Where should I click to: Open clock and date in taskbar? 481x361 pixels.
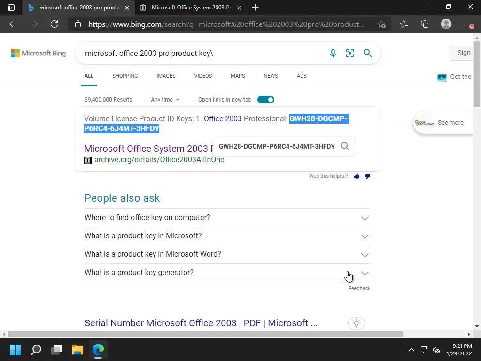(x=459, y=350)
